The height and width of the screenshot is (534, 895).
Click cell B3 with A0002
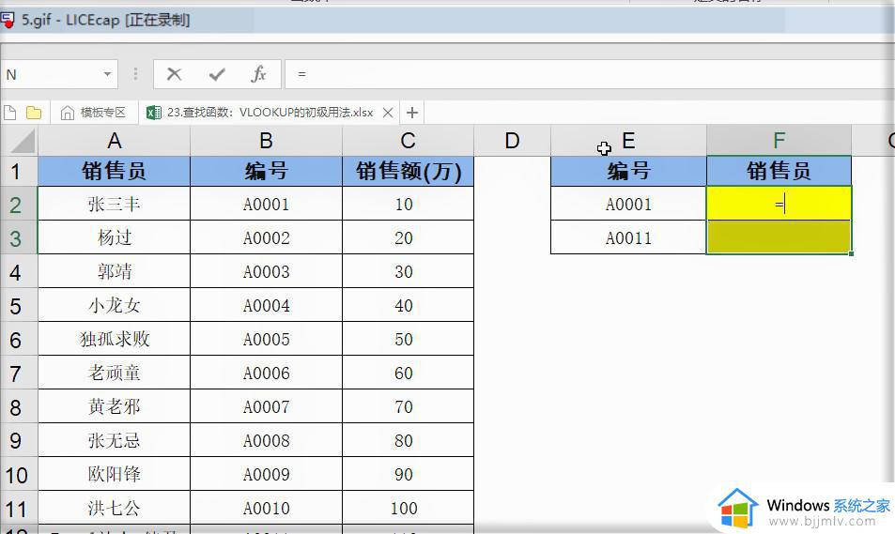click(266, 237)
